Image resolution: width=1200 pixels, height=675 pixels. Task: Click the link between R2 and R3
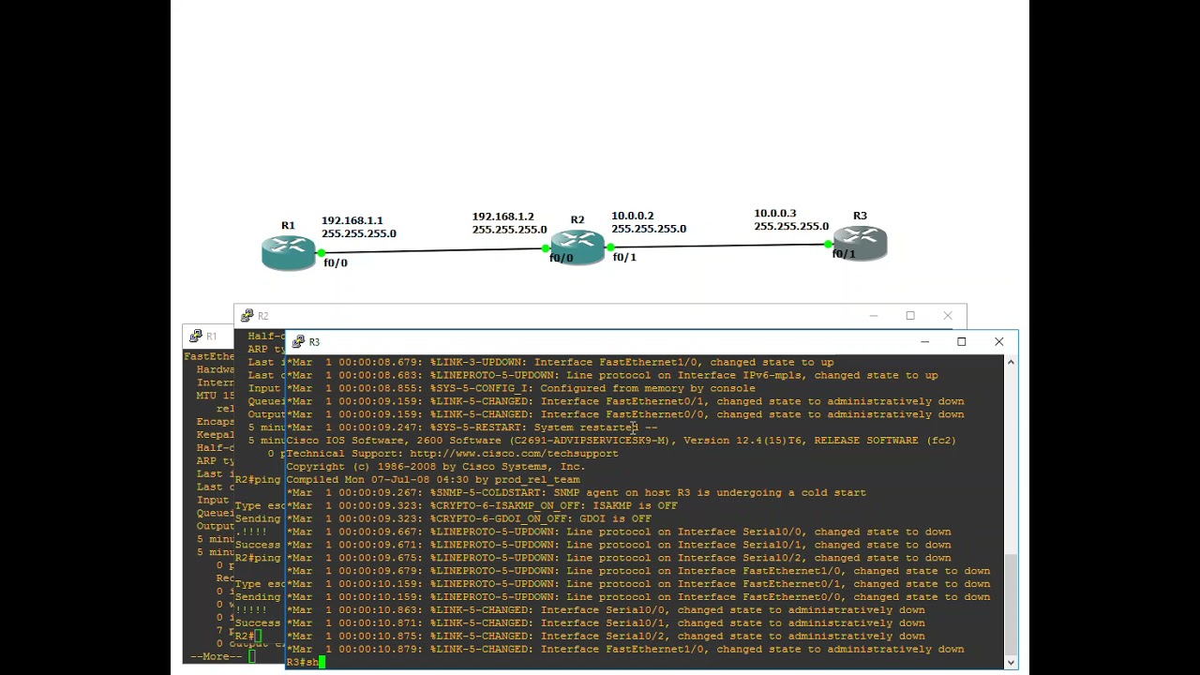coord(719,247)
